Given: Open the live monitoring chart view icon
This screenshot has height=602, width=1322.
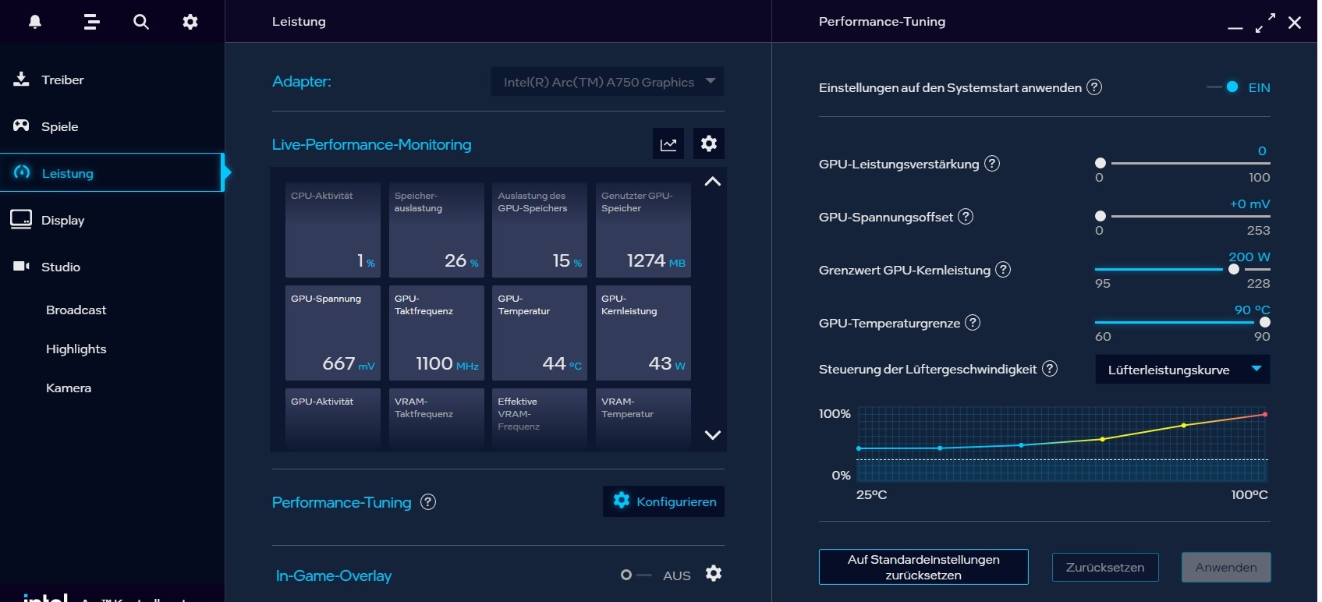Looking at the screenshot, I should point(668,144).
